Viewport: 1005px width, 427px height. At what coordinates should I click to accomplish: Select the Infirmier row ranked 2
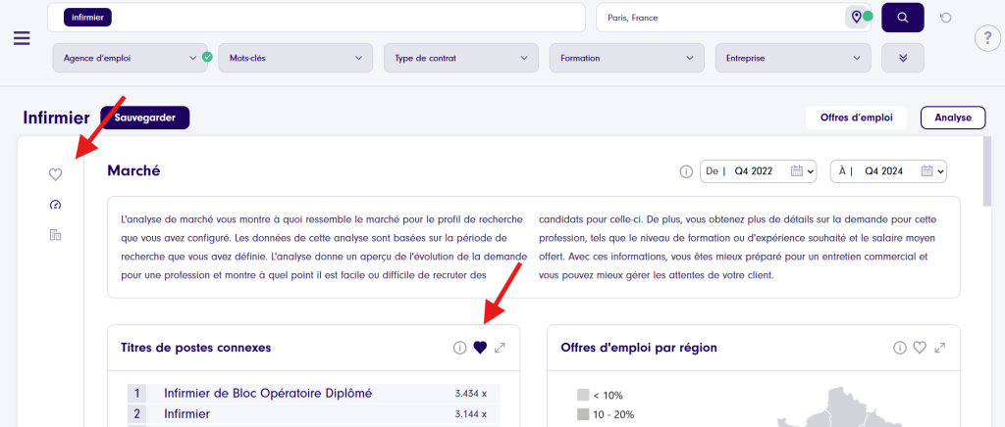(x=313, y=414)
